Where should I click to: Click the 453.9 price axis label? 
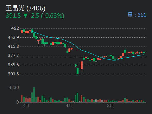13,37
